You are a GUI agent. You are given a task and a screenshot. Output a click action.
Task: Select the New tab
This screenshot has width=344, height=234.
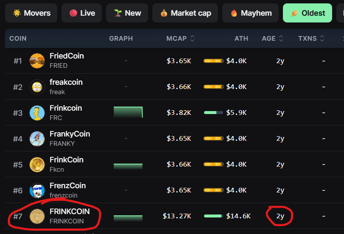(127, 13)
